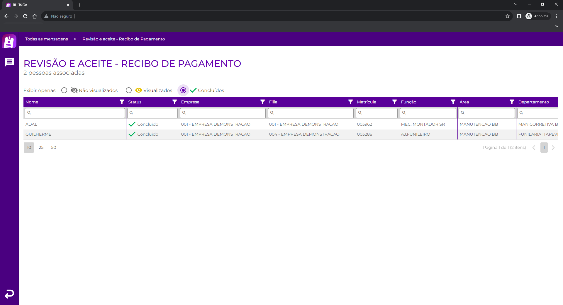This screenshot has height=305, width=563.
Task: Click the return arrow icon at sidebar bottom
Action: pyautogui.click(x=9, y=294)
